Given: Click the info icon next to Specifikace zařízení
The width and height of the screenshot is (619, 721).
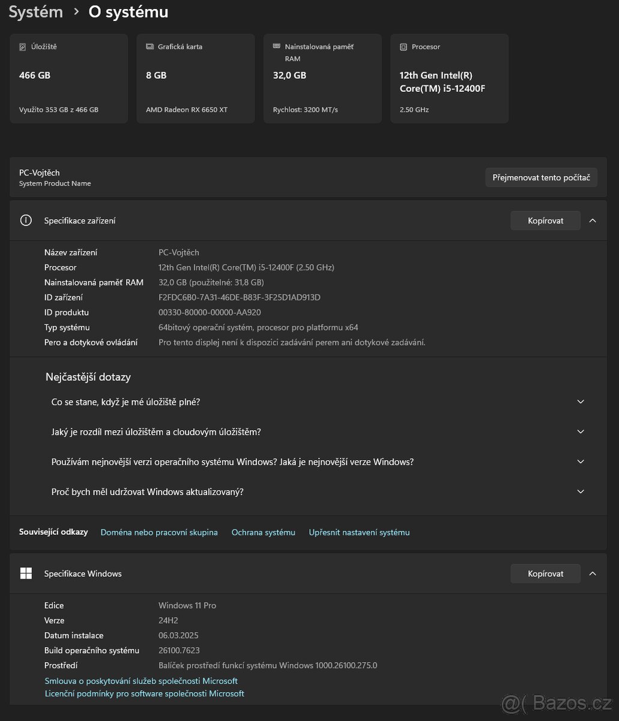Looking at the screenshot, I should [x=25, y=220].
